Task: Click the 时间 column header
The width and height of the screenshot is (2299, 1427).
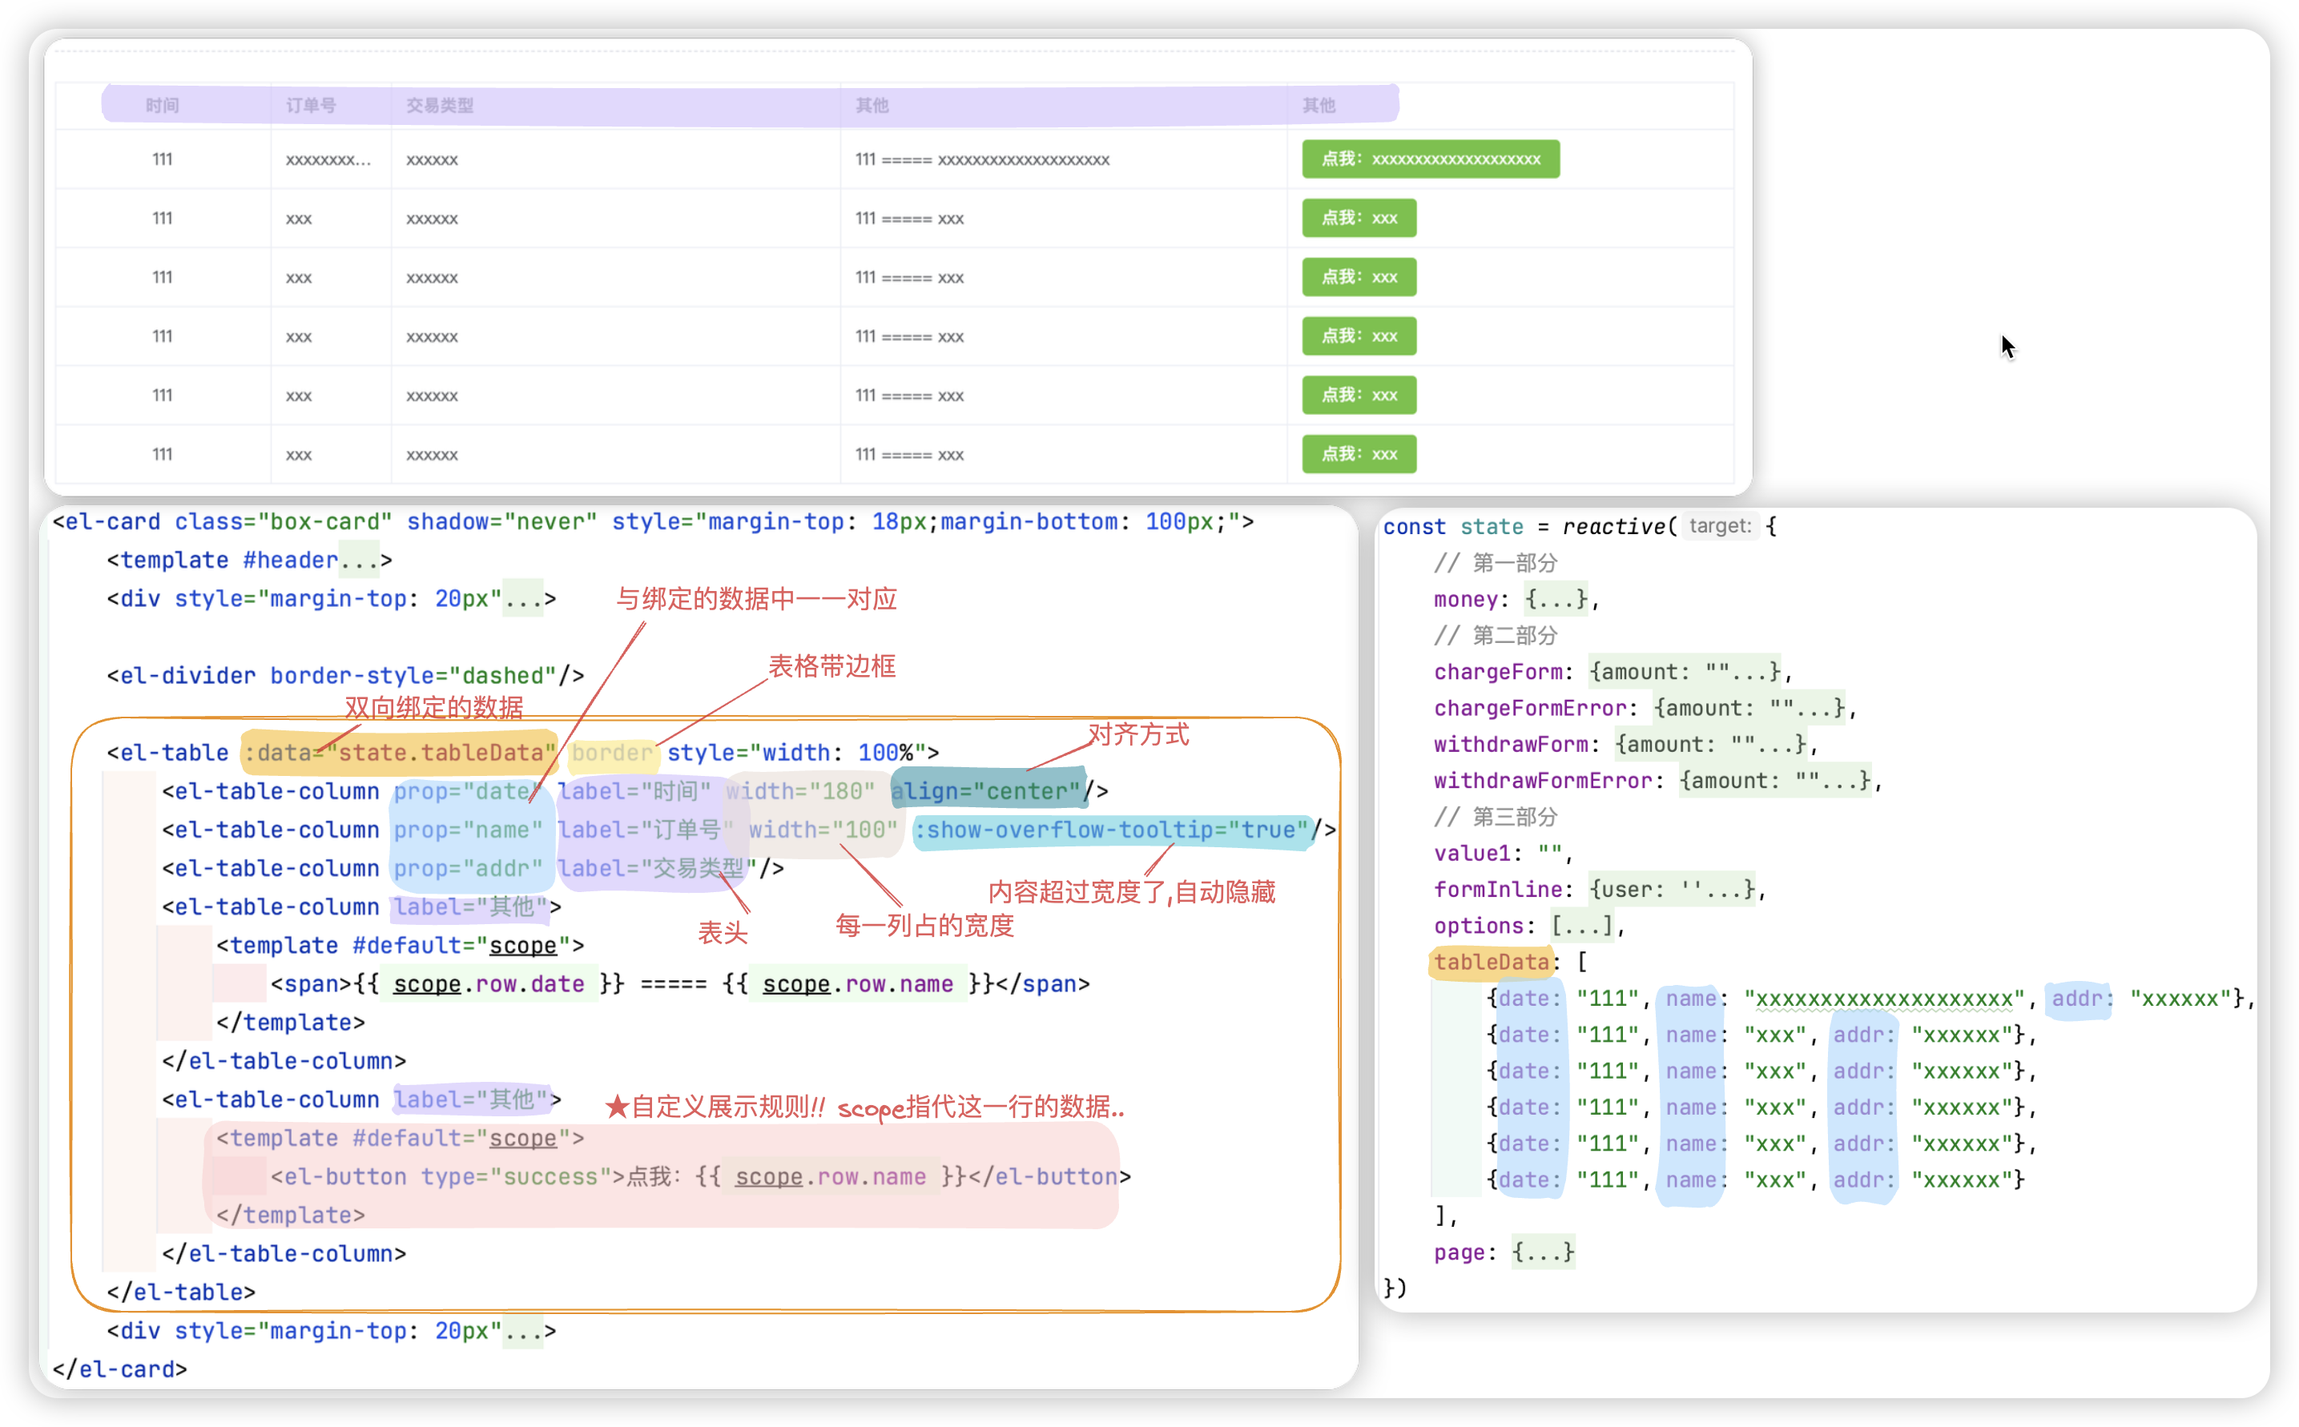Action: (163, 105)
